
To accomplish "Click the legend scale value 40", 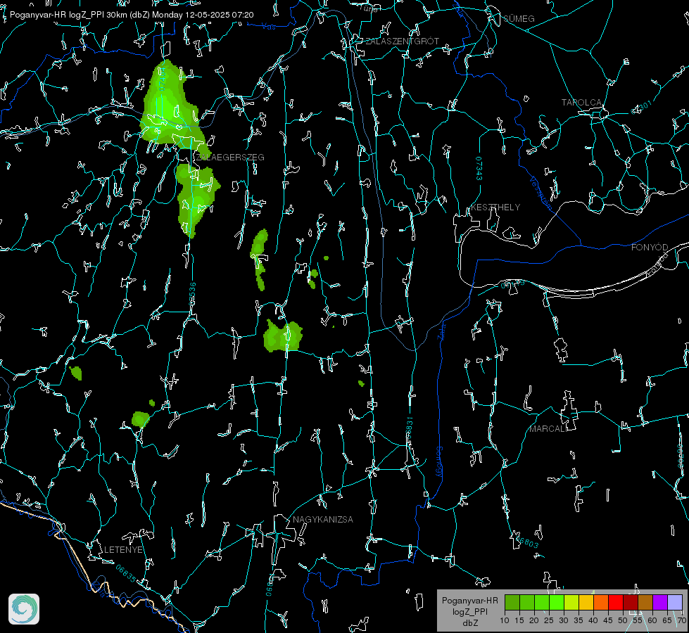I will coord(593,620).
